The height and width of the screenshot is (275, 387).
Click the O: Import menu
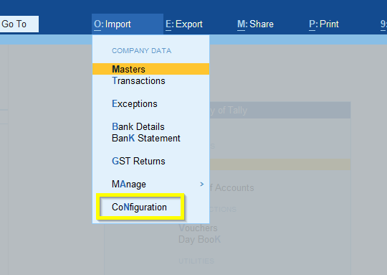(x=128, y=24)
